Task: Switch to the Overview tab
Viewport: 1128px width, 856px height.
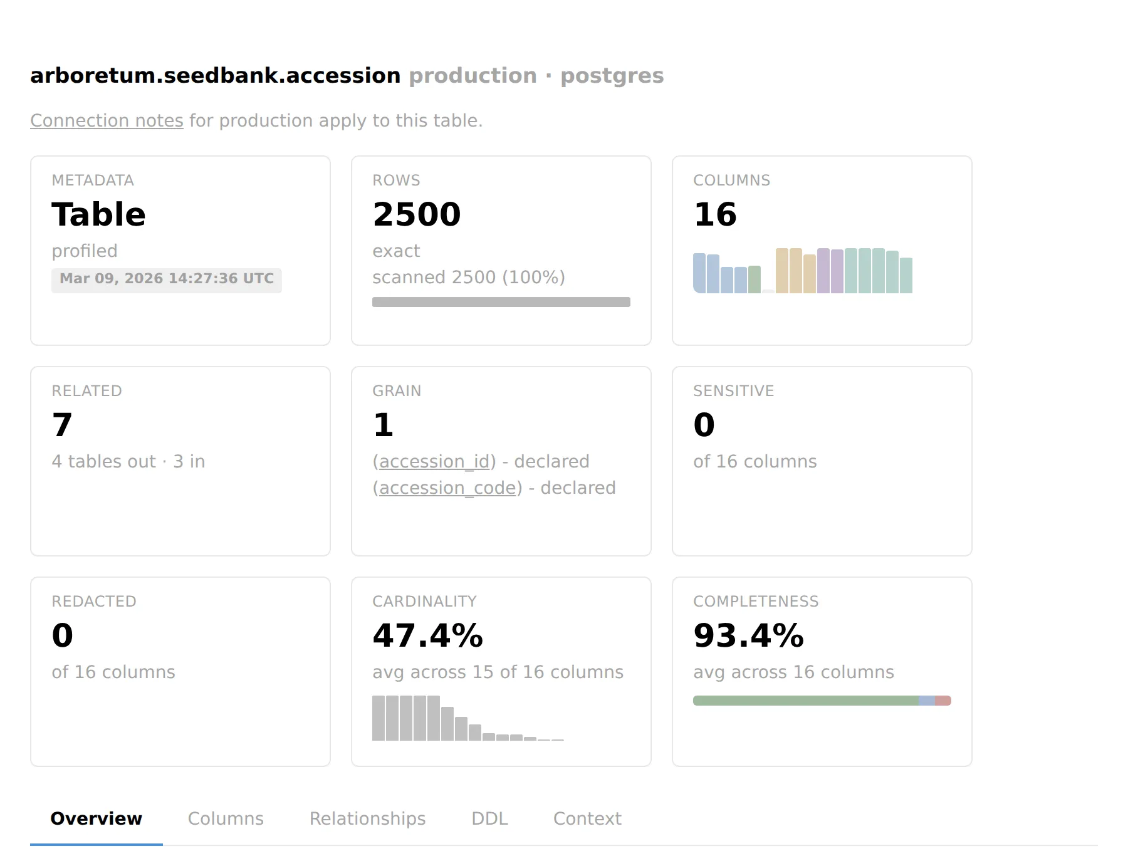Action: (x=97, y=818)
